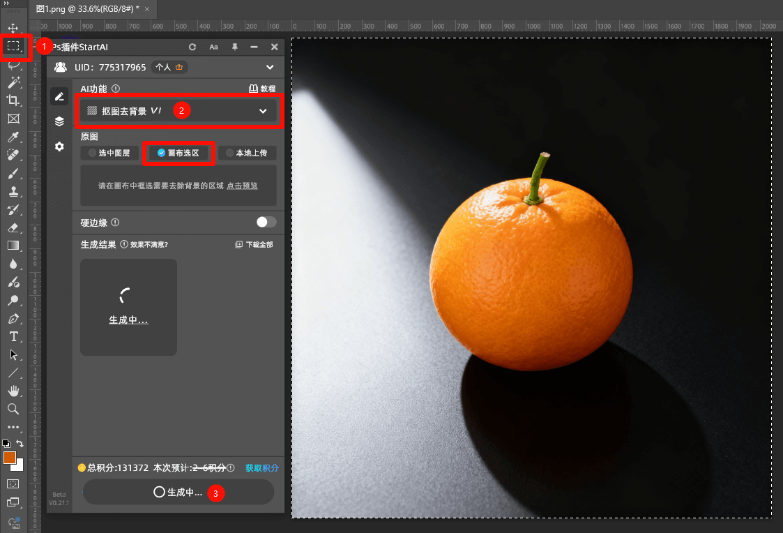This screenshot has width=783, height=533.
Task: Select the Zoom tool
Action: click(13, 409)
